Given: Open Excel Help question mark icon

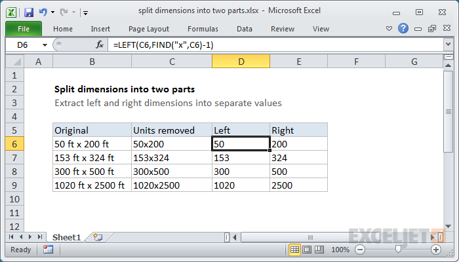Looking at the screenshot, I should pyautogui.click(x=403, y=28).
